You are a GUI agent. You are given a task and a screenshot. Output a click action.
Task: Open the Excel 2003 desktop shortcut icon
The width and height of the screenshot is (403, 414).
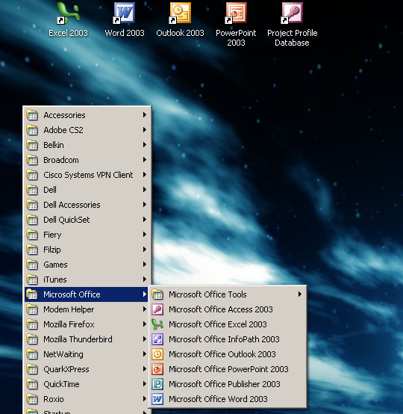point(68,13)
